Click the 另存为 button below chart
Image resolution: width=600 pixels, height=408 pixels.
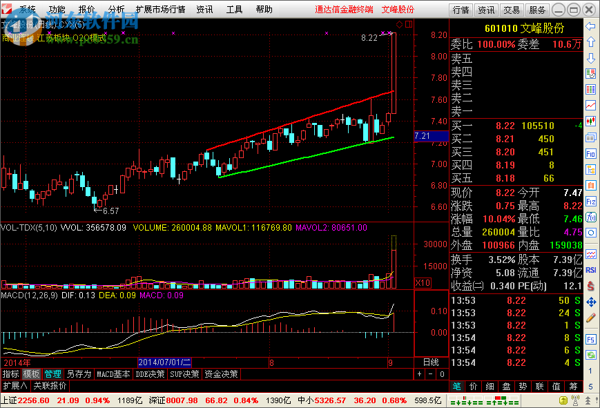pyautogui.click(x=79, y=374)
